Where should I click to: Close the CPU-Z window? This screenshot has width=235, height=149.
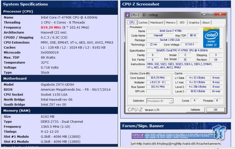tap(220, 14)
